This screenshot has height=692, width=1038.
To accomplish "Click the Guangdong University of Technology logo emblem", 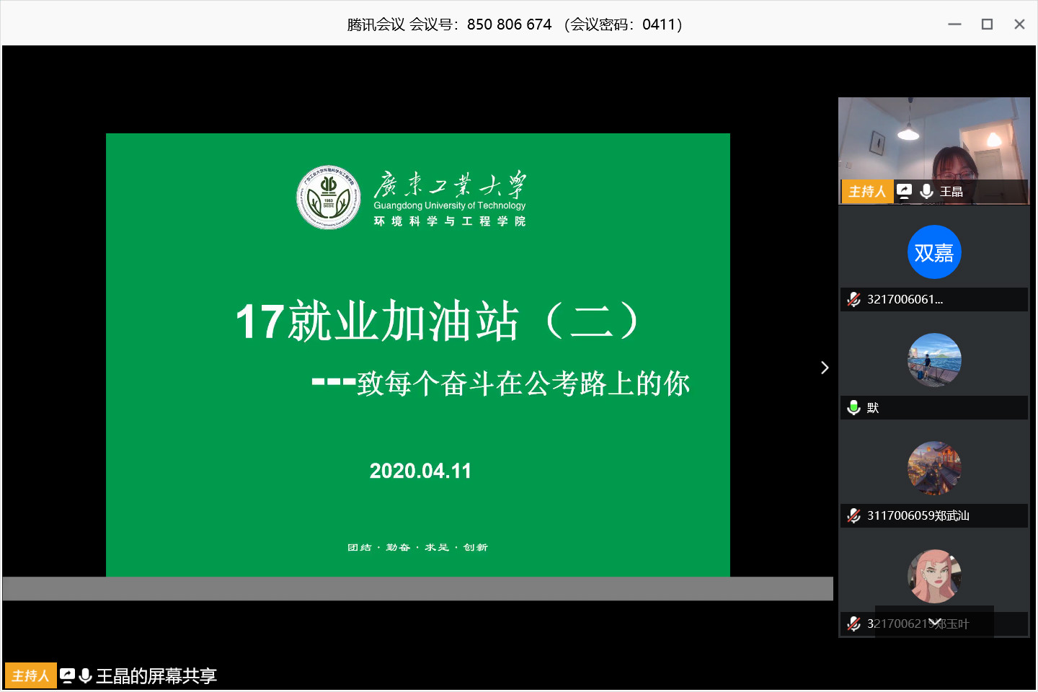I will click(329, 198).
